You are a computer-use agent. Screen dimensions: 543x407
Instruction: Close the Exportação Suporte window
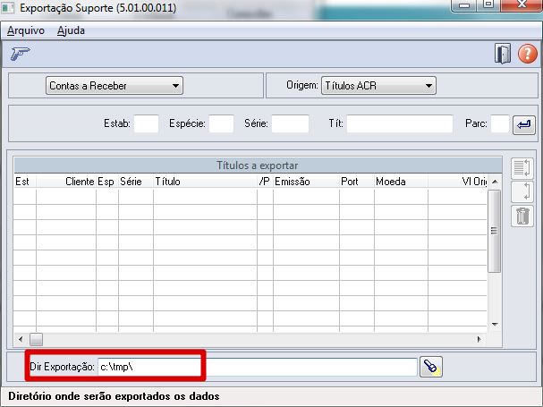coord(522,4)
